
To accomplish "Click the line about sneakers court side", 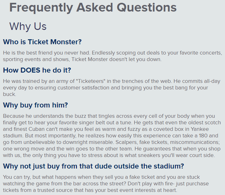I will pos(109,155).
